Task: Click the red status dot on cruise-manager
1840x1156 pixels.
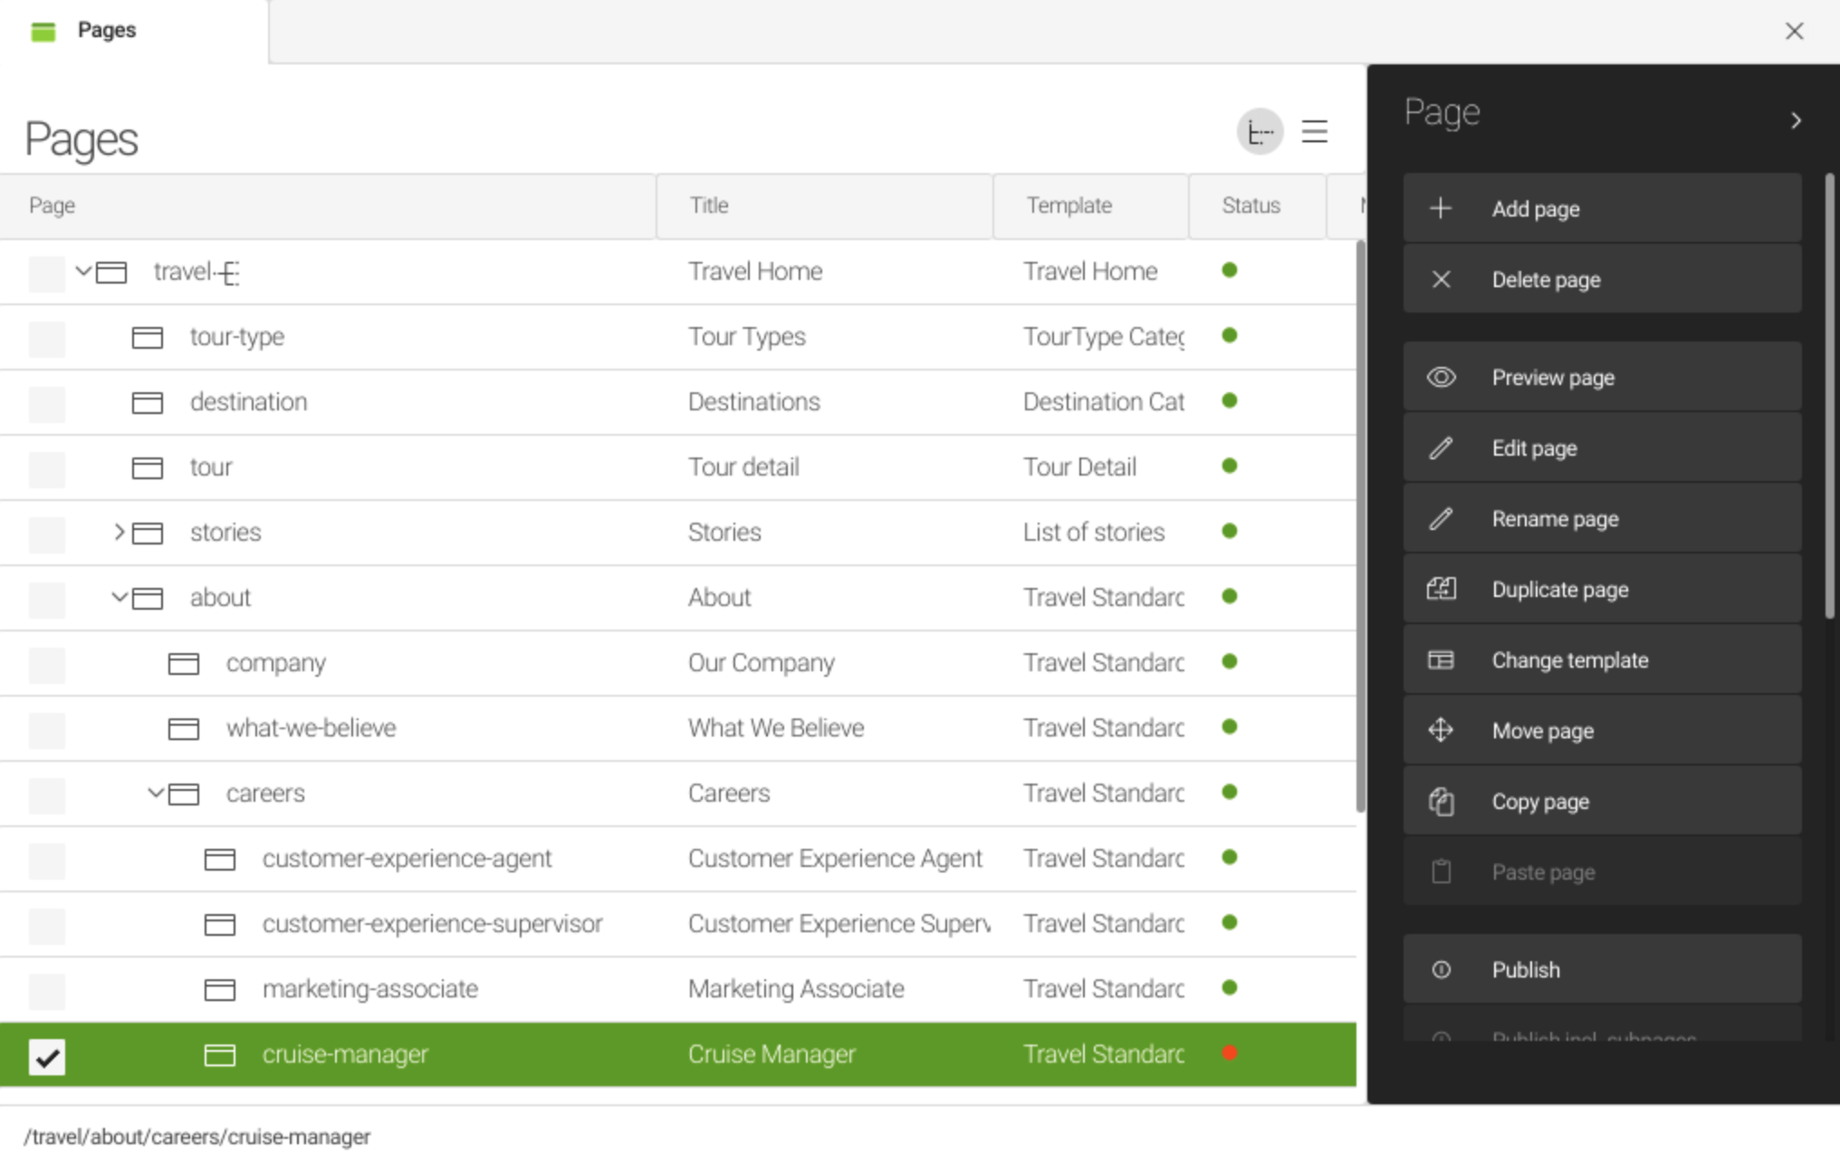Action: (1227, 1055)
